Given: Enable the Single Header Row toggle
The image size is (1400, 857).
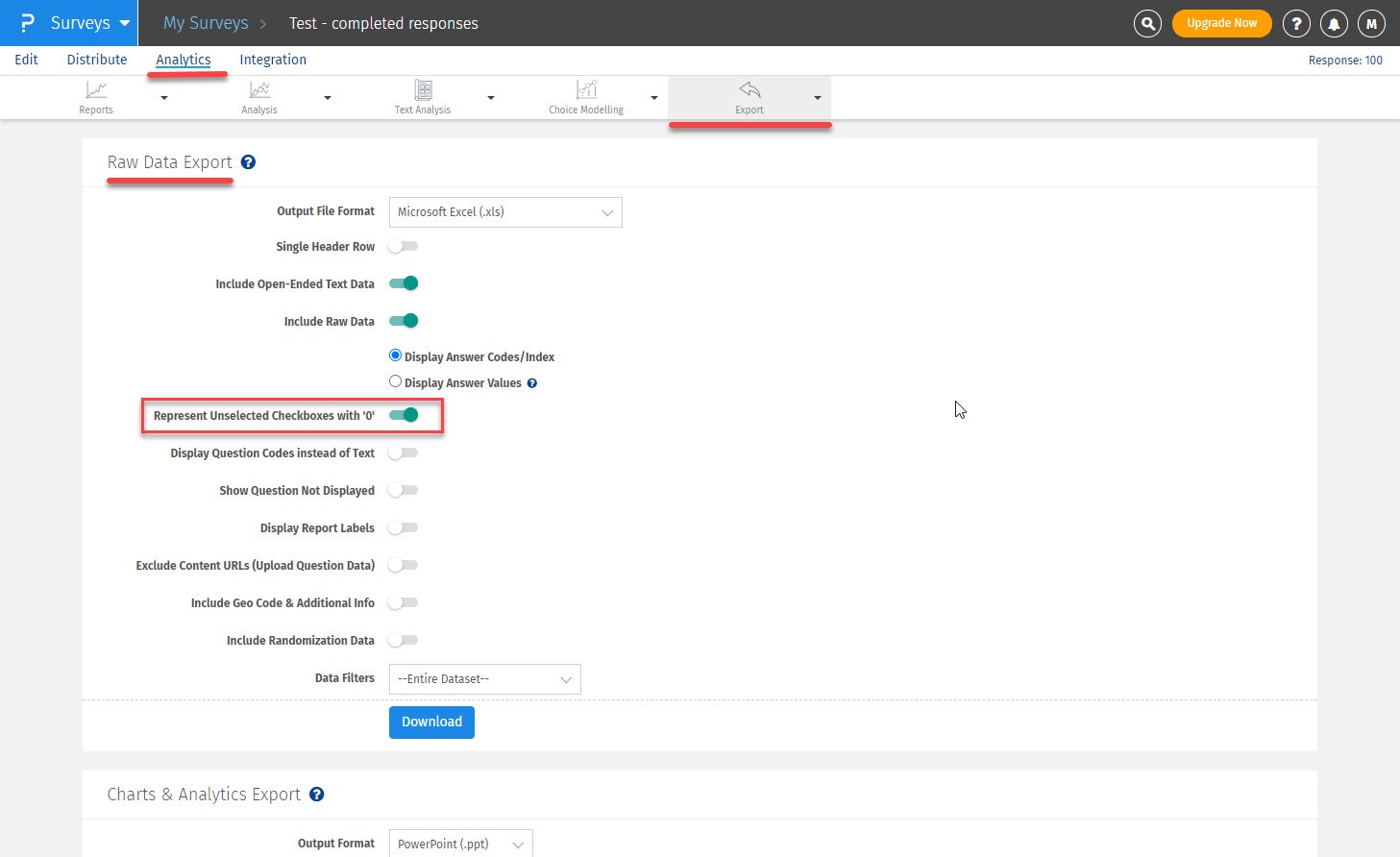Looking at the screenshot, I should pyautogui.click(x=404, y=247).
